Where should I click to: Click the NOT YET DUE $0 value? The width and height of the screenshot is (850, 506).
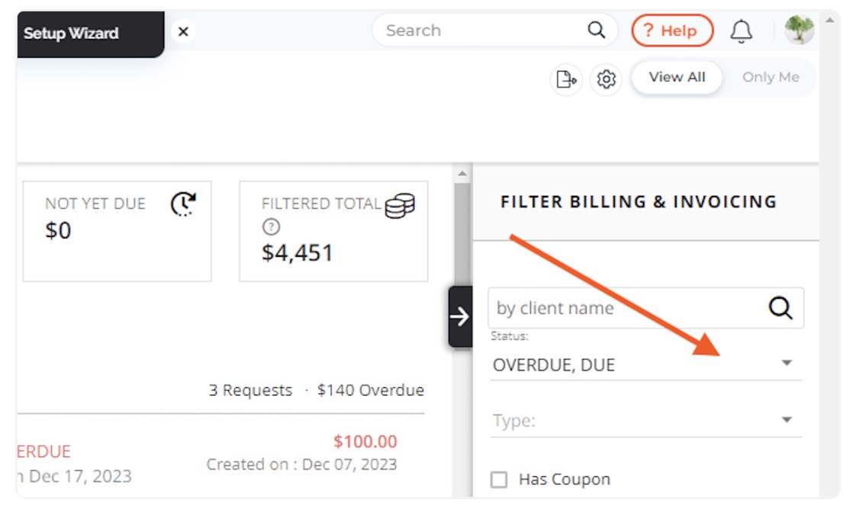click(x=58, y=231)
